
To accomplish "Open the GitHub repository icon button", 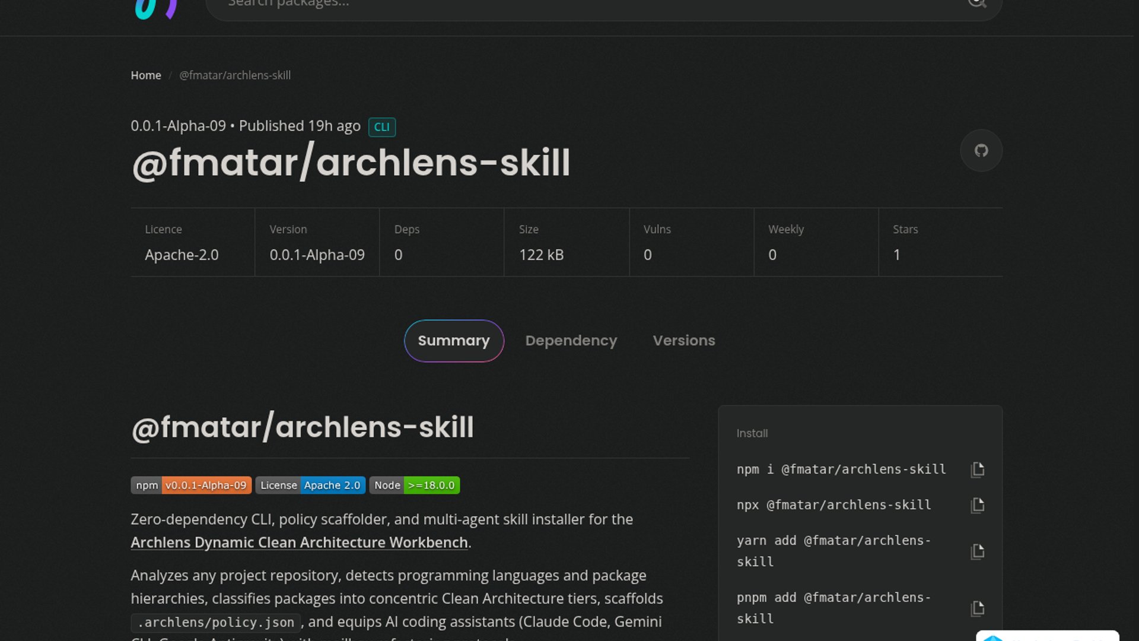I will (x=981, y=151).
